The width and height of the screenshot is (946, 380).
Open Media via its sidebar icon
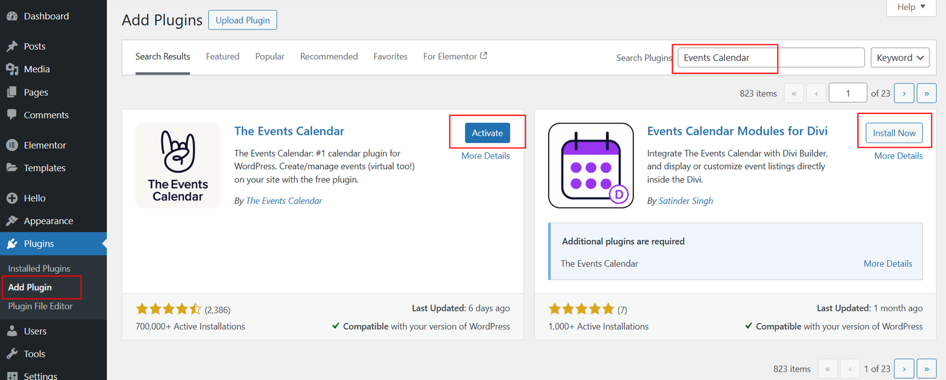coord(12,69)
